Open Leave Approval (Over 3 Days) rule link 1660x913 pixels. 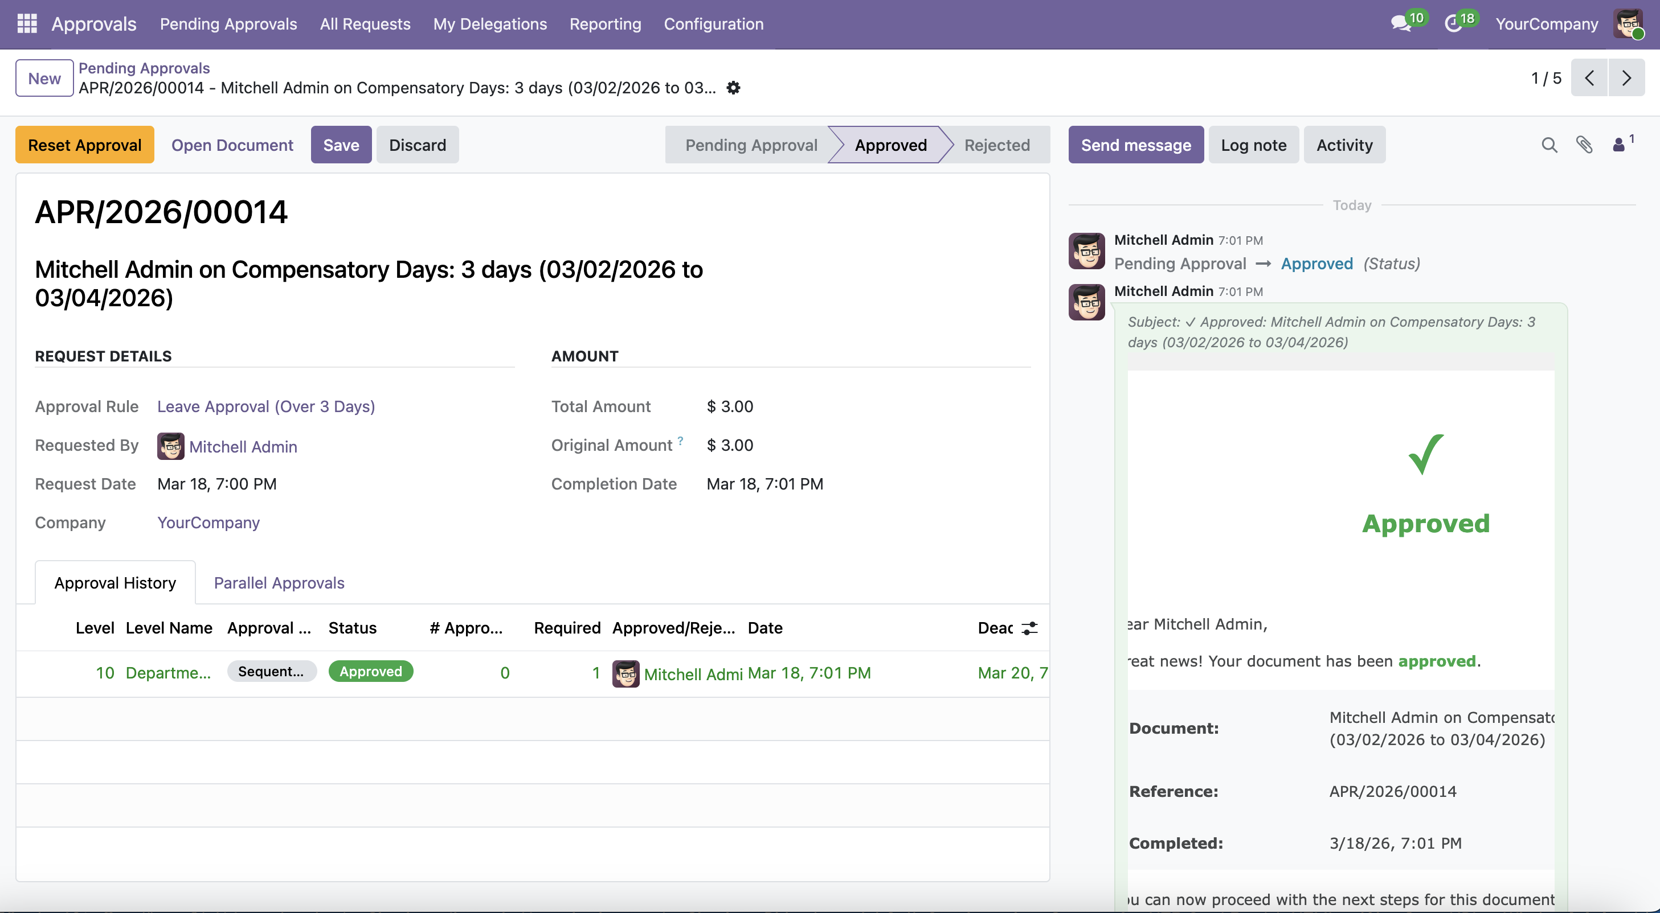(266, 406)
